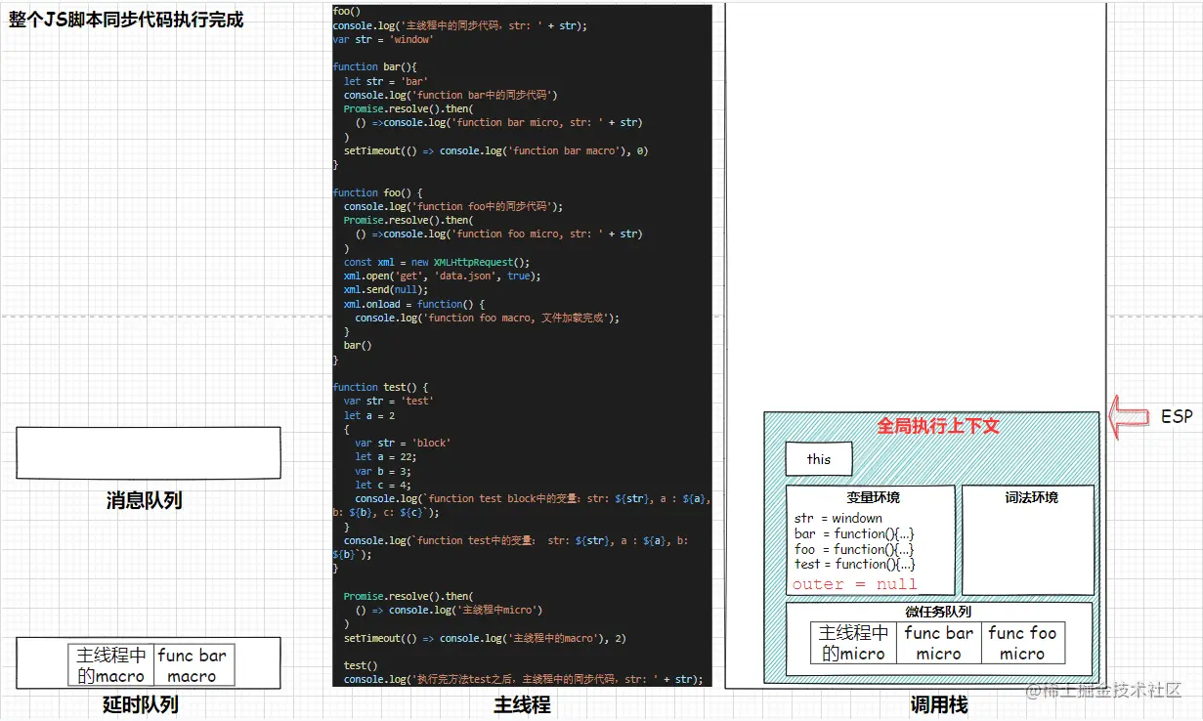Click the code line var str = 'block'
Screen dimensions: 1203x721
tap(404, 443)
